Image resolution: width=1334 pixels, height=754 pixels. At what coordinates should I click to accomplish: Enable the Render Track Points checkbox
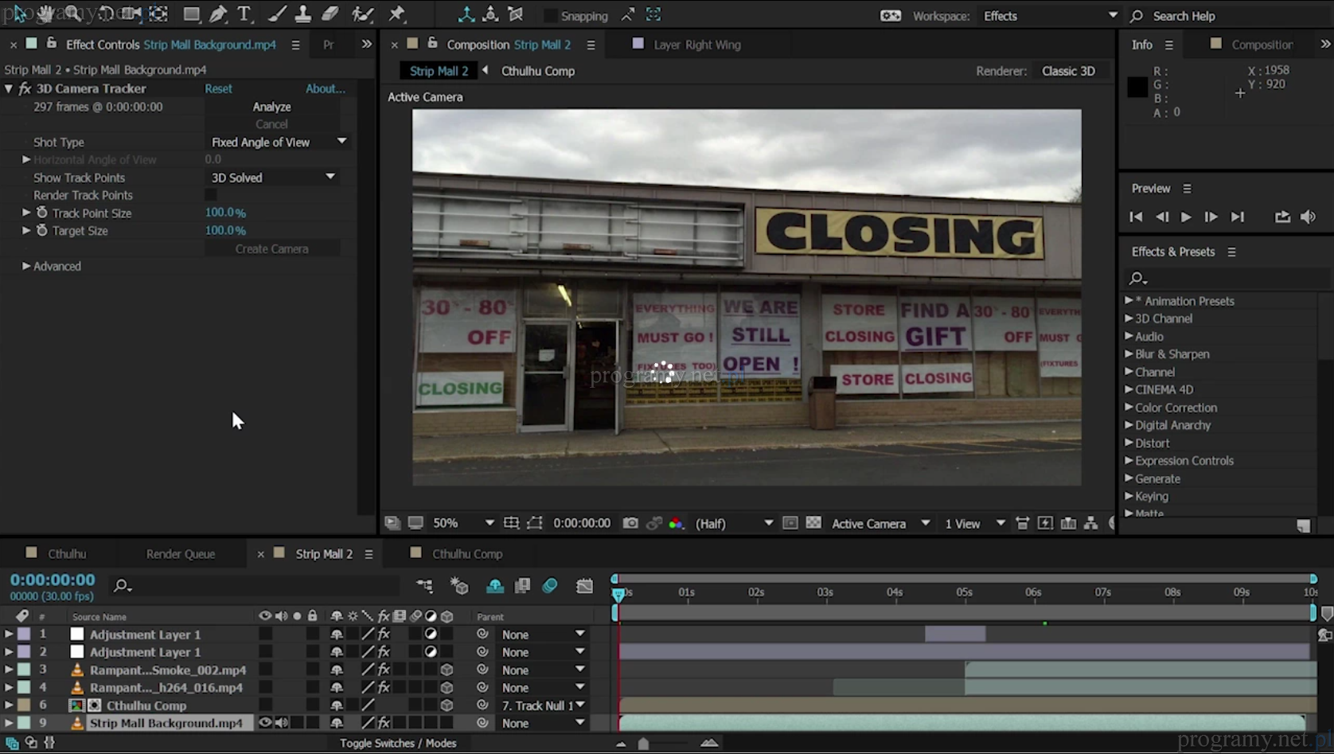[211, 195]
